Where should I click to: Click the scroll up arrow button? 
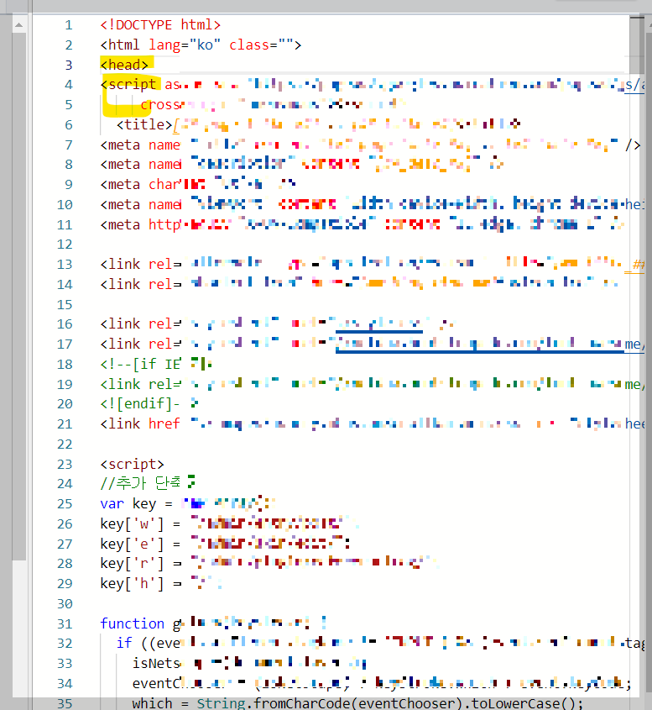pos(18,25)
